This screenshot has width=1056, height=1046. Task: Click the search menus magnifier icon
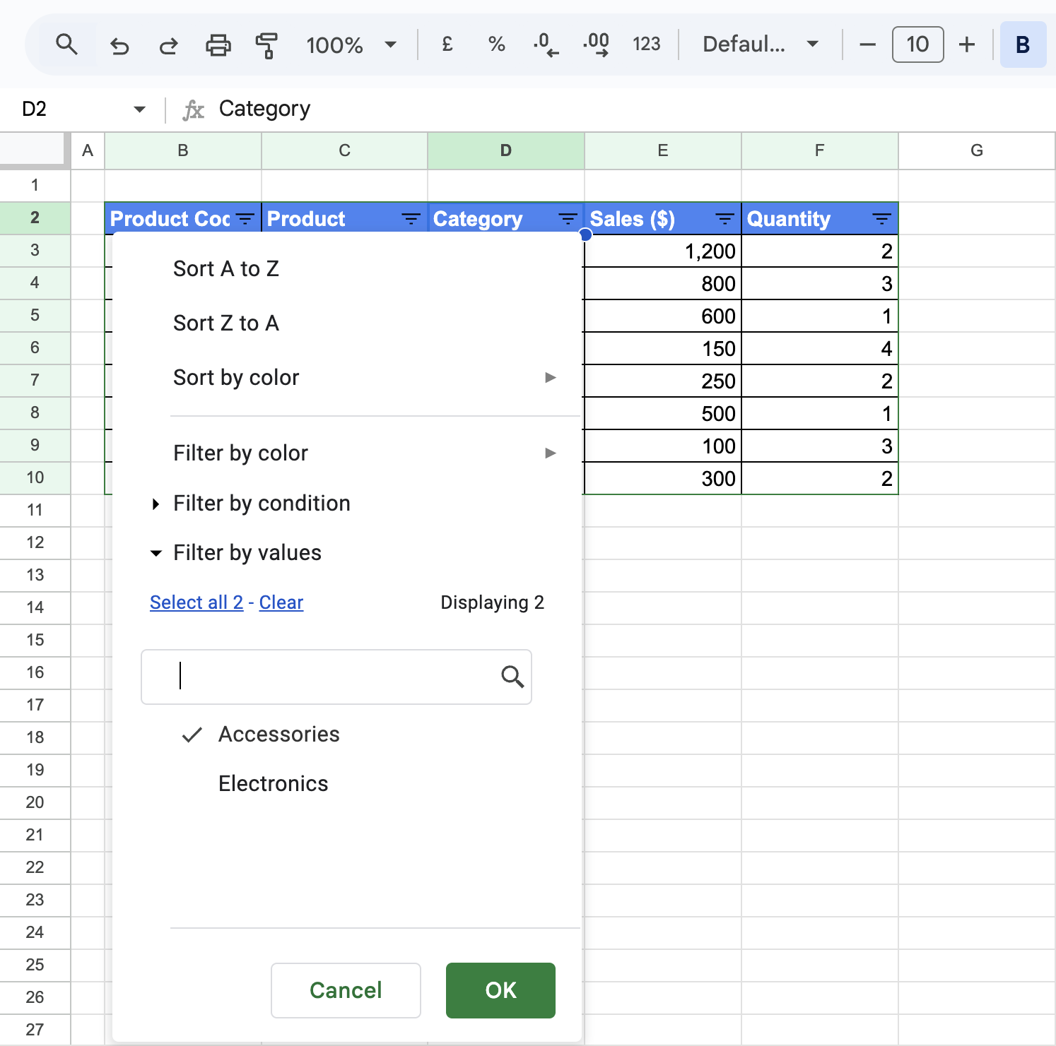[x=66, y=44]
